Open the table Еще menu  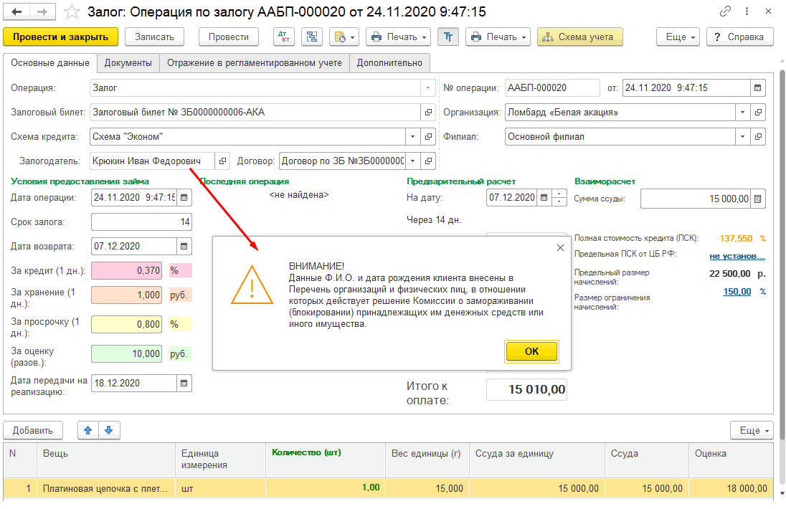click(752, 430)
